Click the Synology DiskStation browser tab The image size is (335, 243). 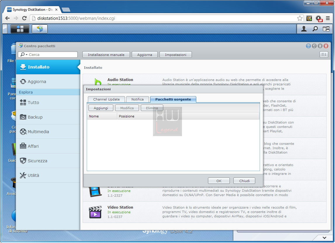(x=32, y=10)
